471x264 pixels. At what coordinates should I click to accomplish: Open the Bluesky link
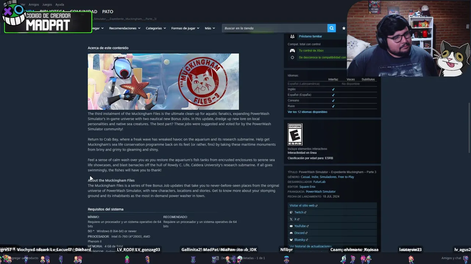click(300, 240)
